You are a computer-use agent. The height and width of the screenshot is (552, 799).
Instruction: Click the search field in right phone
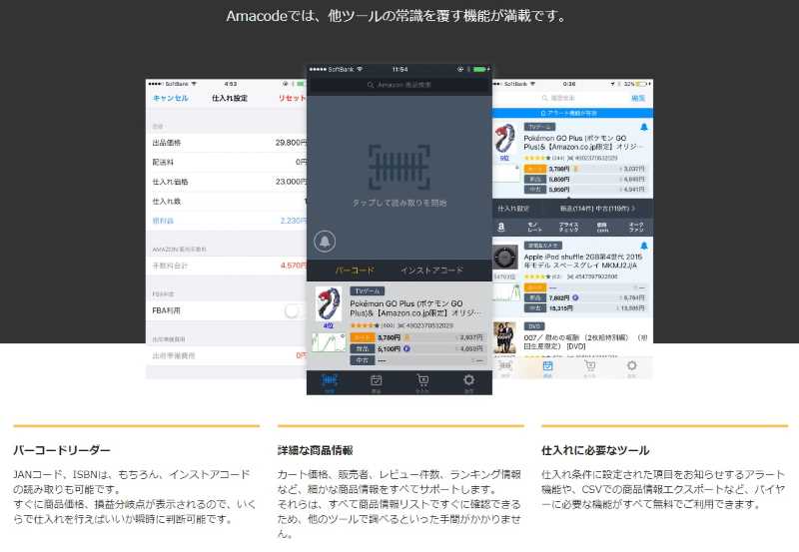coord(558,98)
